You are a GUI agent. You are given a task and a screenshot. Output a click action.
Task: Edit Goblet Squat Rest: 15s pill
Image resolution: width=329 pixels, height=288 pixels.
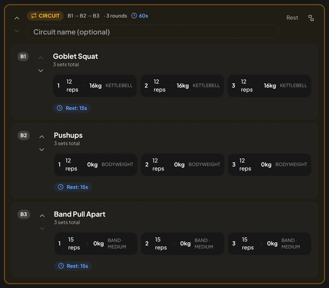click(72, 108)
